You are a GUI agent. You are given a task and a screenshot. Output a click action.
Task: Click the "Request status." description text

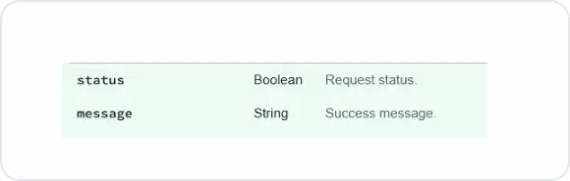point(371,80)
